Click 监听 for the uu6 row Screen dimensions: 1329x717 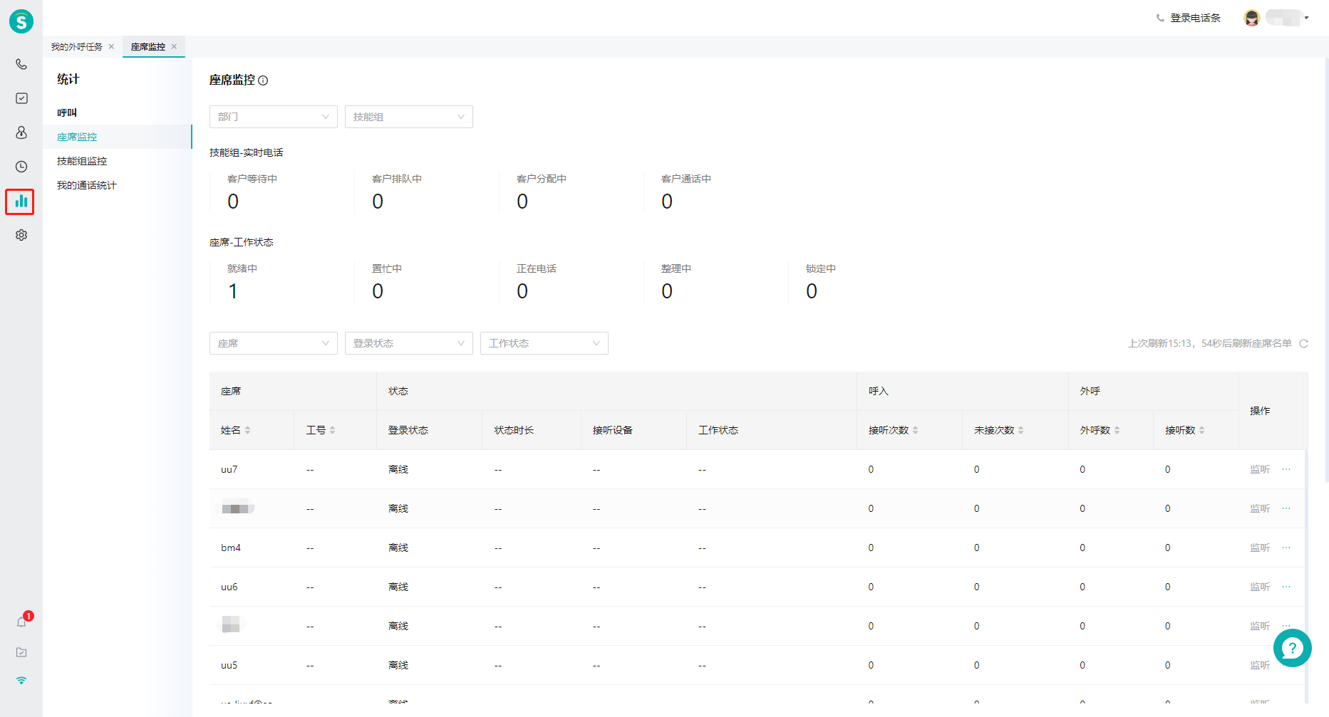(1260, 587)
